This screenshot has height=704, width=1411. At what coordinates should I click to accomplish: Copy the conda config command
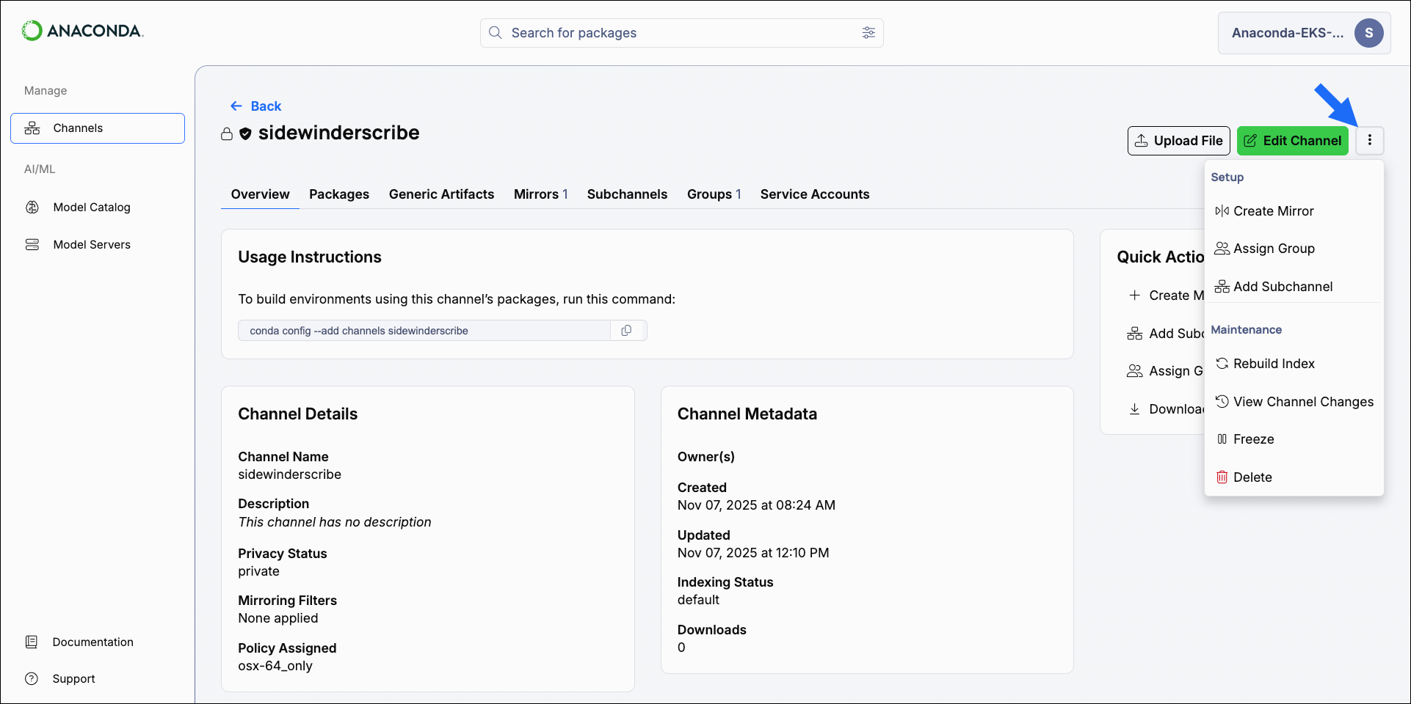(x=628, y=330)
